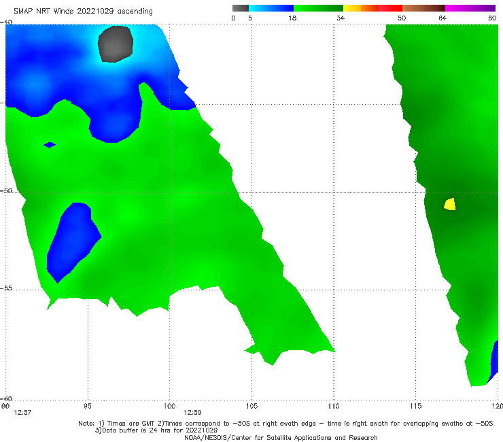The image size is (503, 442).
Task: Click the magenta segment of the color bar
Action: [470, 8]
